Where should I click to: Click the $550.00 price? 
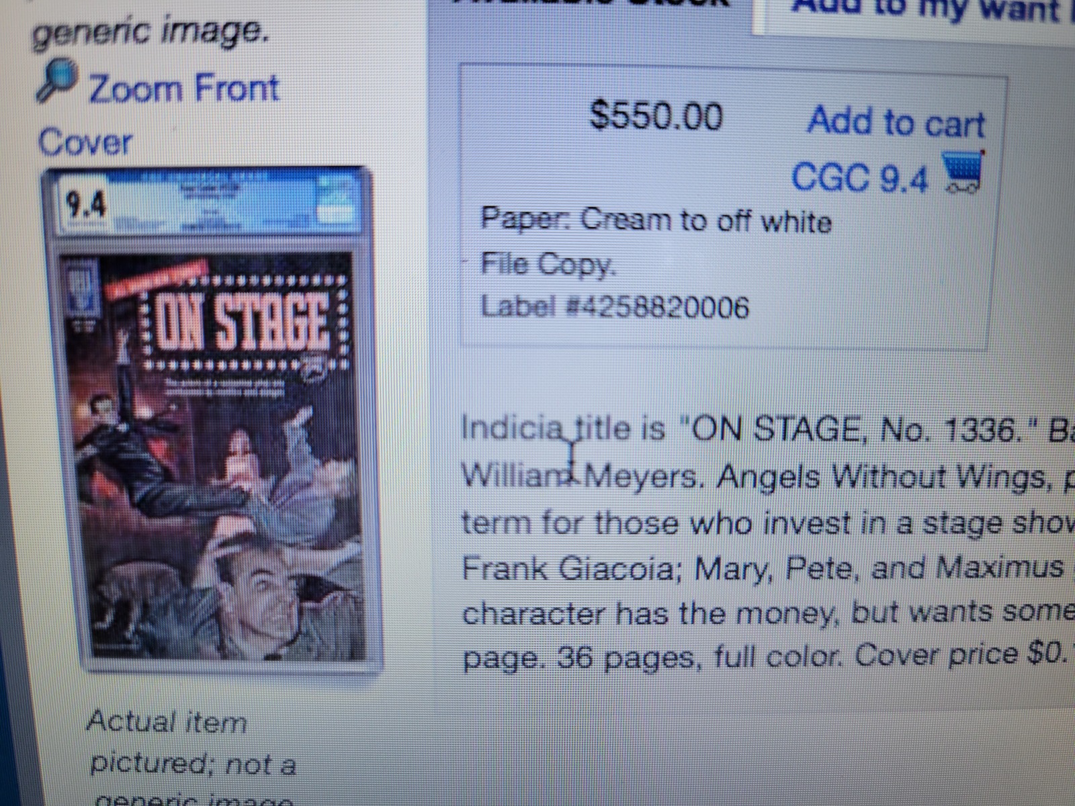(656, 115)
